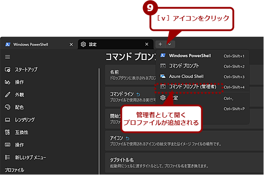The width and height of the screenshot is (264, 175).
Task: Select コマンド プロンプト (管理者) from the dropdown
Action: pos(203,87)
